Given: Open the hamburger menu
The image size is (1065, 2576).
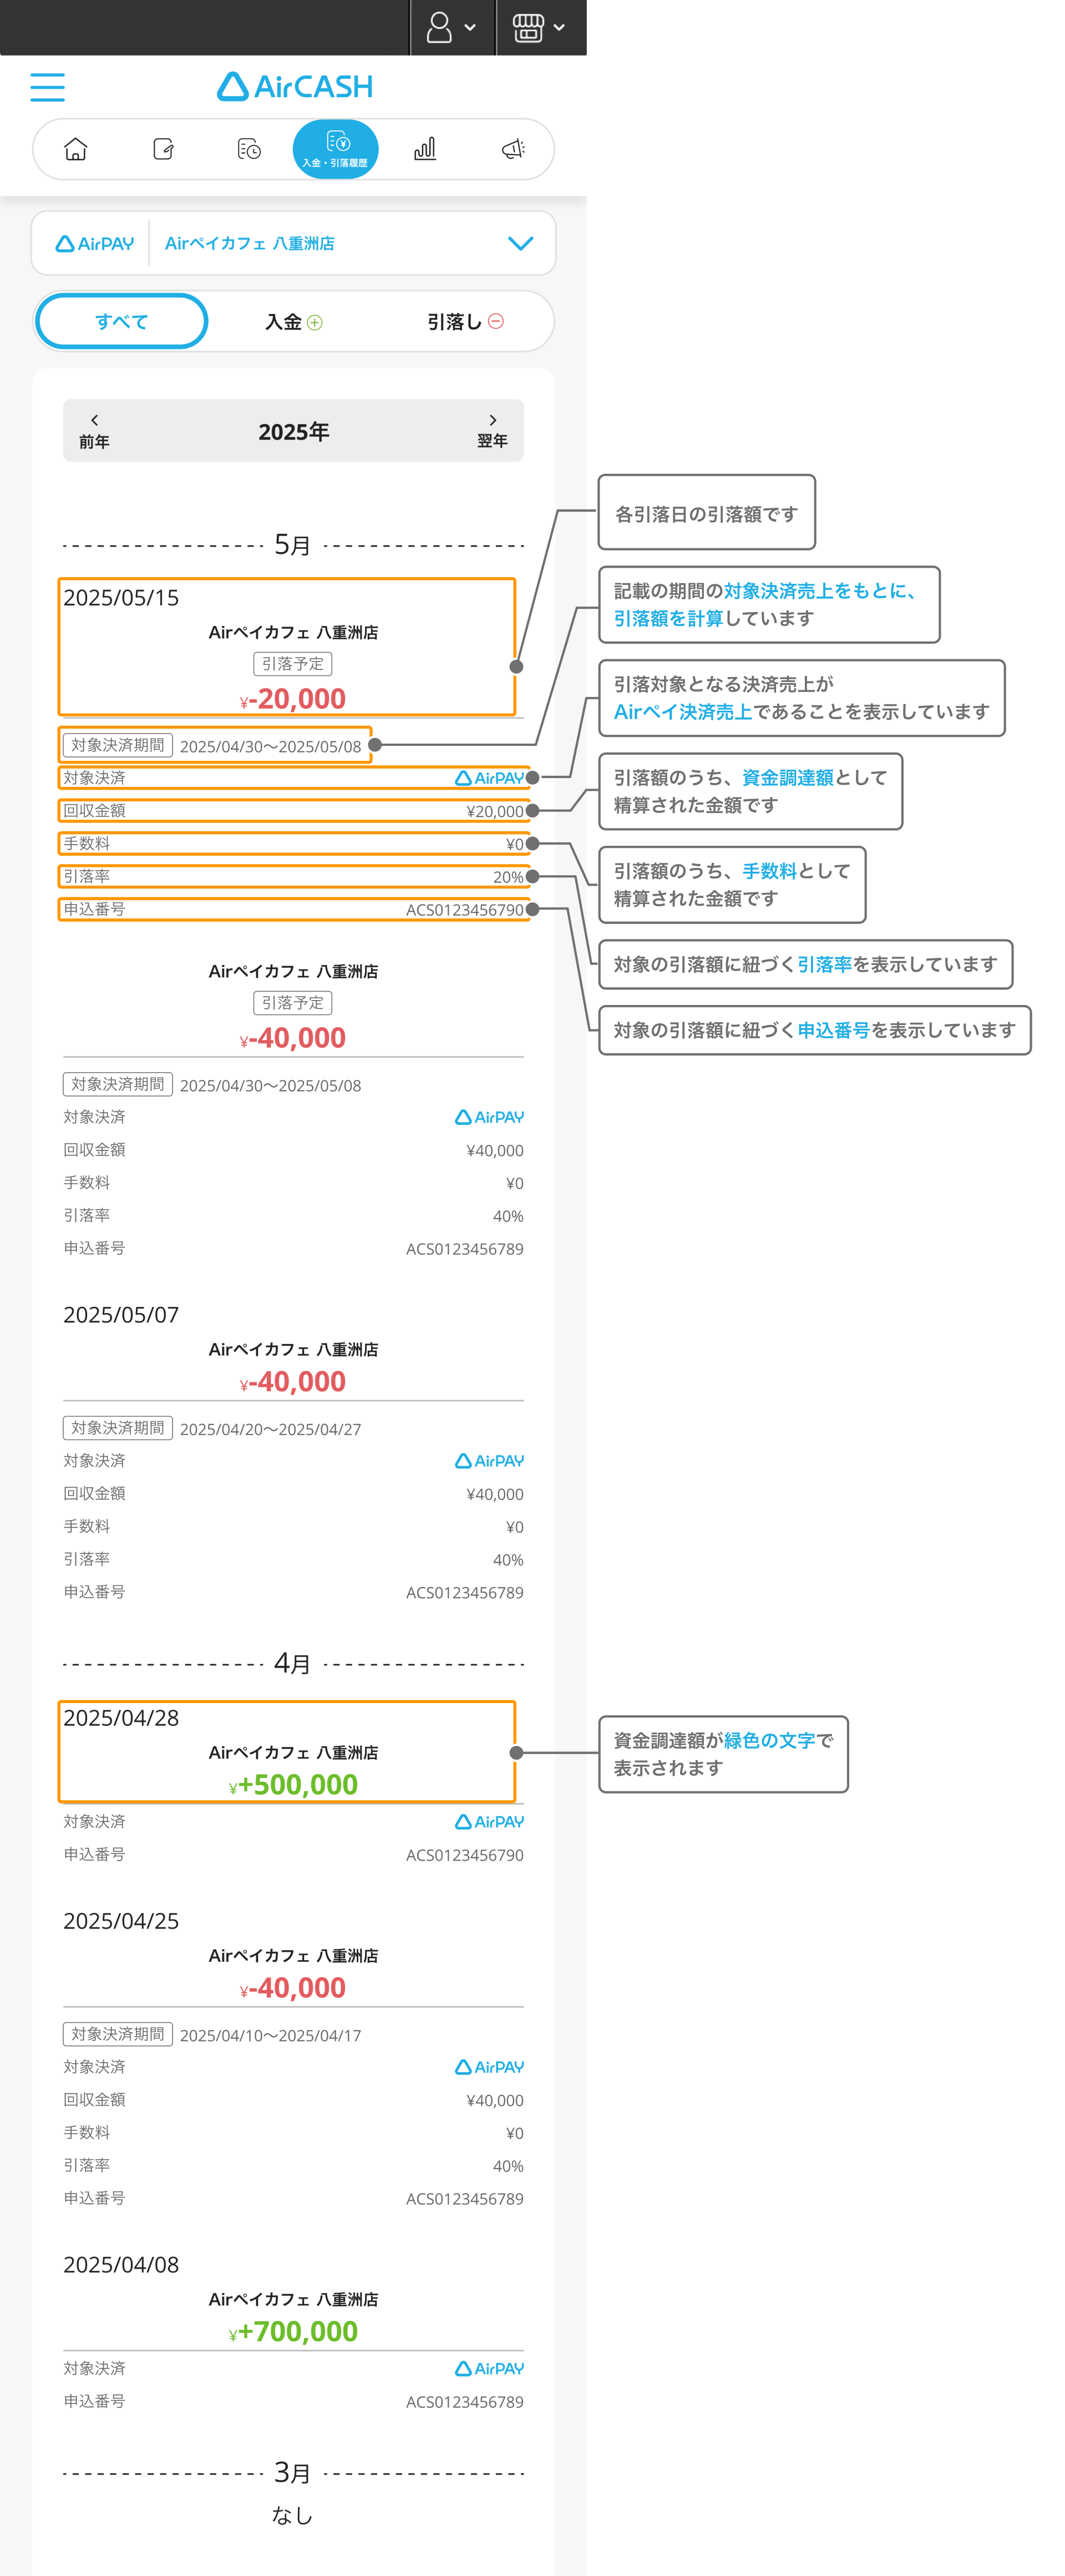Looking at the screenshot, I should 47,87.
